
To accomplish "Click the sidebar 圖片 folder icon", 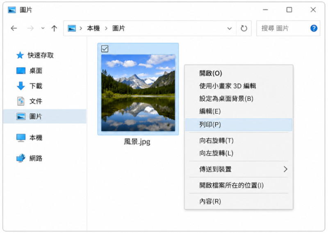I will point(21,116).
